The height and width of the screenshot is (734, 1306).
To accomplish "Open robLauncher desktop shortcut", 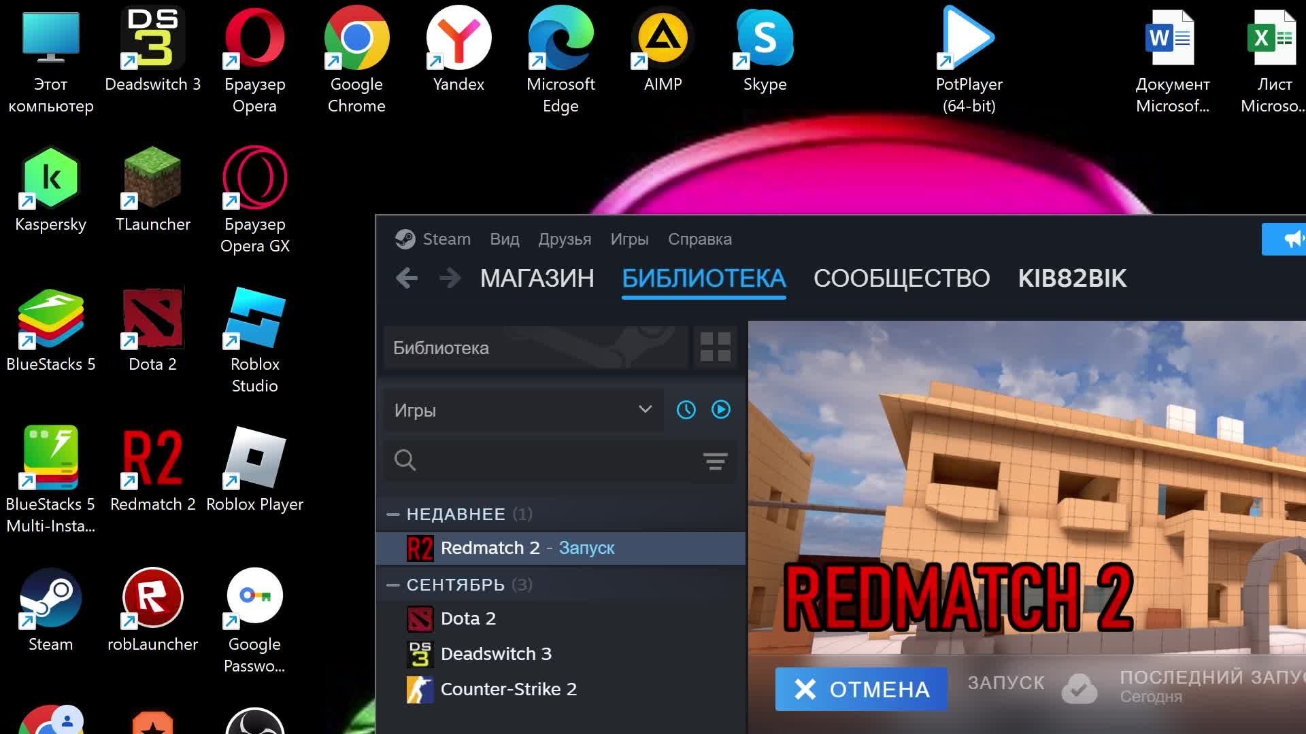I will [153, 609].
